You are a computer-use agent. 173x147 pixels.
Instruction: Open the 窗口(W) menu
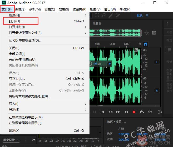110,9
